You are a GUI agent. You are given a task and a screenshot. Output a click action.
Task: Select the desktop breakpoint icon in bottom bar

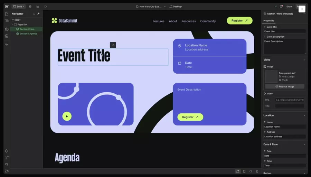coord(238,171)
